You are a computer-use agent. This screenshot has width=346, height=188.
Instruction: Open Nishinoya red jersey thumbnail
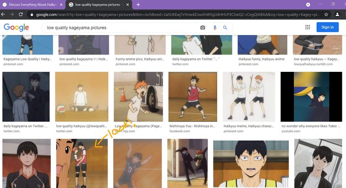(193, 97)
